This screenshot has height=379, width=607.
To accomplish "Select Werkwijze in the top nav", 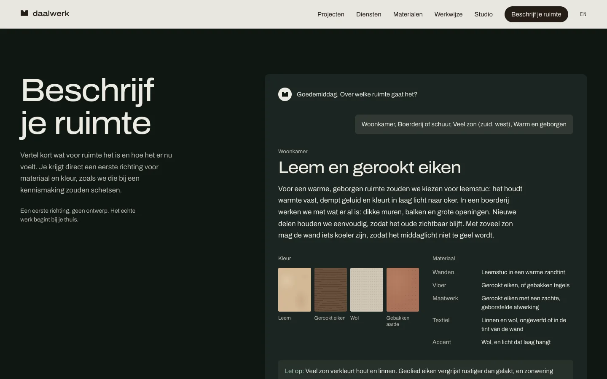I will [449, 14].
